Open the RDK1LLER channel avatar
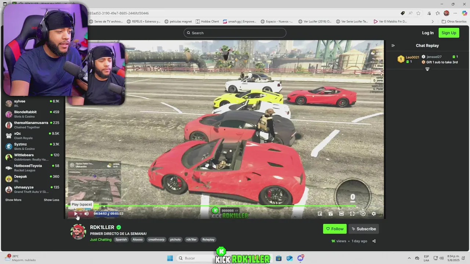The image size is (470, 264). tap(78, 232)
